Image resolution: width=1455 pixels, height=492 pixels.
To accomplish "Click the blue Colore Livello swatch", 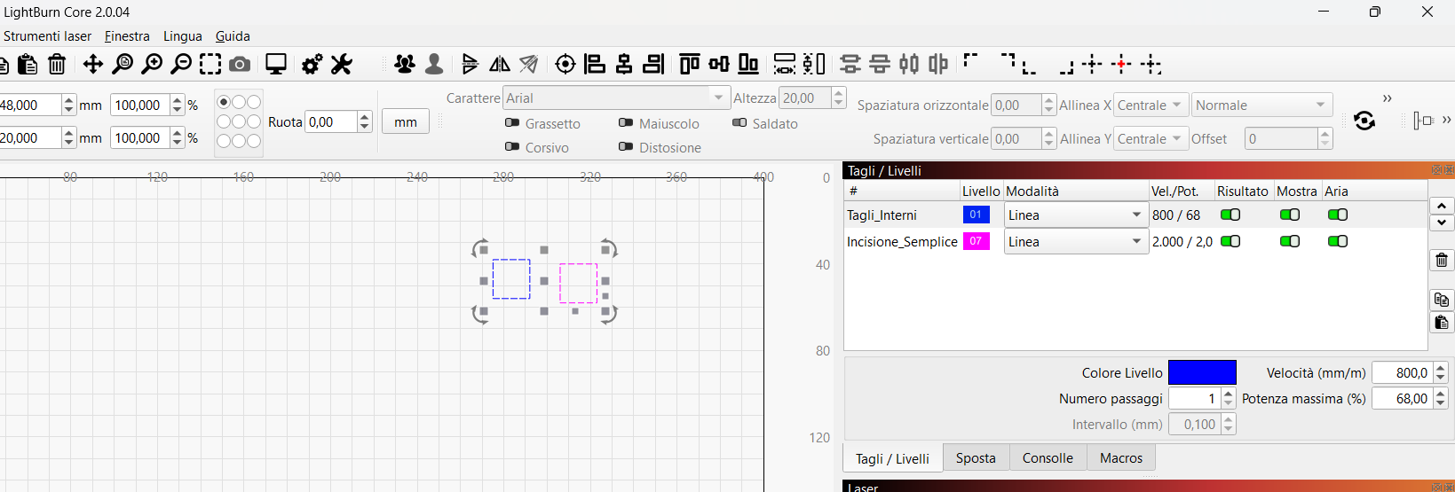I will [x=1202, y=372].
